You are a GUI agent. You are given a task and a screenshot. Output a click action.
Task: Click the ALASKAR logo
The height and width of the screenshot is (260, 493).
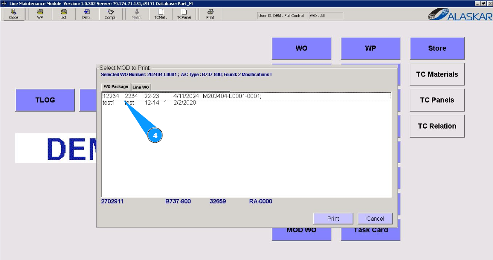[460, 14]
